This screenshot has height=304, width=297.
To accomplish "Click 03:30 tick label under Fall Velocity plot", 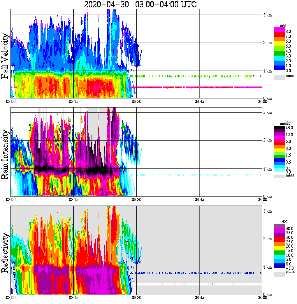I will click(136, 102).
